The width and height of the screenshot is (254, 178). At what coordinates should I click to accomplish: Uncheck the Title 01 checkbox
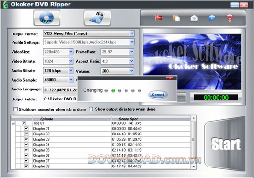click(24, 123)
